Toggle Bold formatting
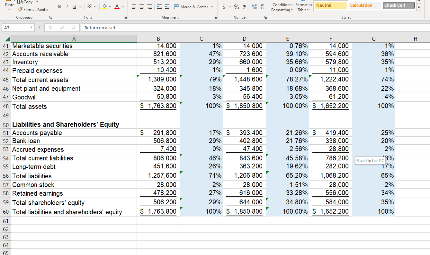 point(60,7)
